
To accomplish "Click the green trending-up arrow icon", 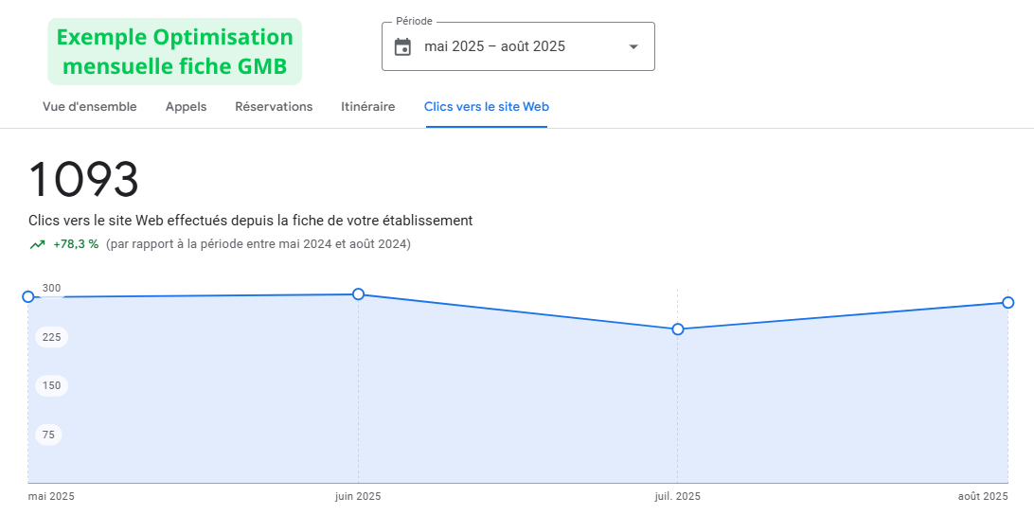I will tap(37, 244).
